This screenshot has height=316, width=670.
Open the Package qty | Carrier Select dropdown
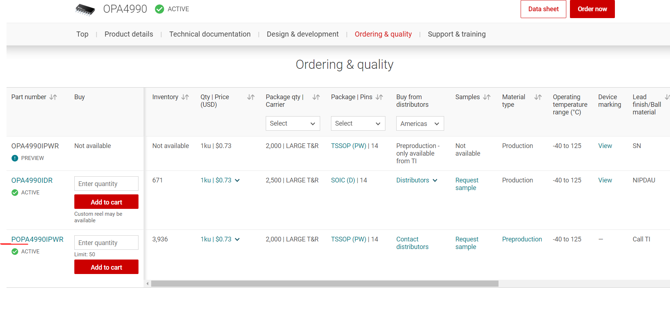pos(293,123)
